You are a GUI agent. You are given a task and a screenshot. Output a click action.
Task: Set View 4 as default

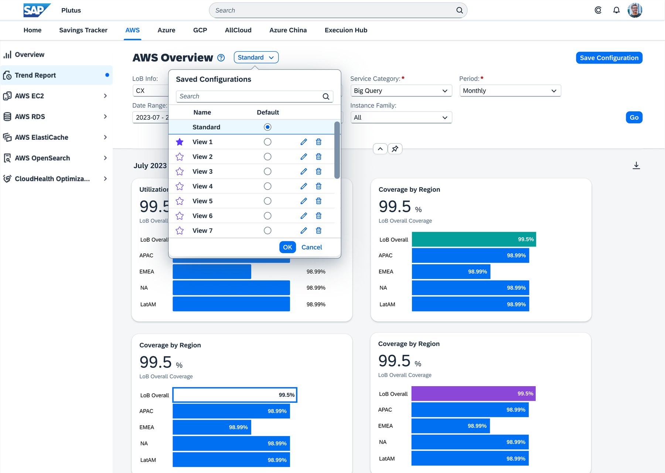pyautogui.click(x=267, y=186)
